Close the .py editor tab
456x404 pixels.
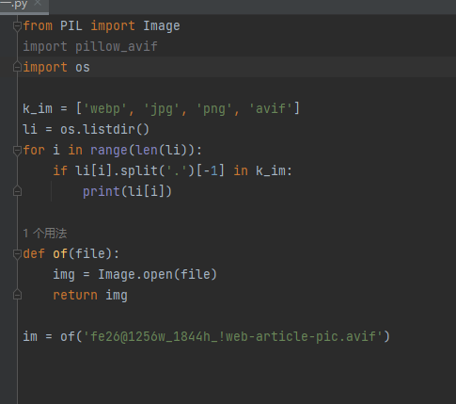click(38, 3)
